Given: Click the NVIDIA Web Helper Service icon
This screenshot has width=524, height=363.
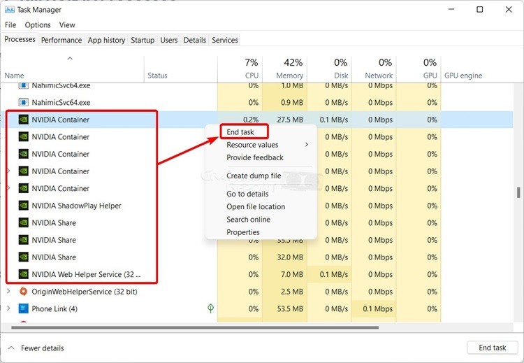Looking at the screenshot, I should pyautogui.click(x=23, y=274).
